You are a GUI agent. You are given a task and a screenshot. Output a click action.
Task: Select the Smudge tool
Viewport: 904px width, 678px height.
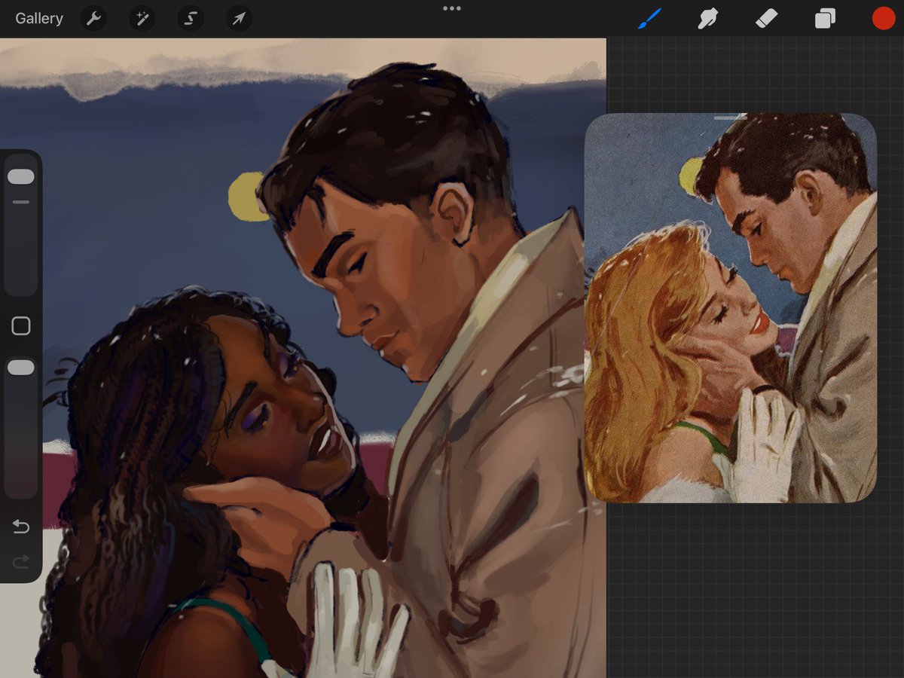click(708, 18)
